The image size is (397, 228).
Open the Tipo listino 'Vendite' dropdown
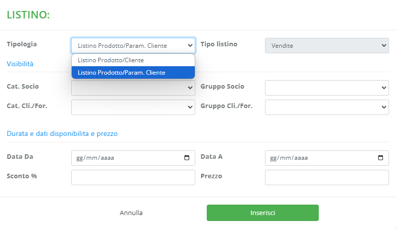pyautogui.click(x=326, y=46)
